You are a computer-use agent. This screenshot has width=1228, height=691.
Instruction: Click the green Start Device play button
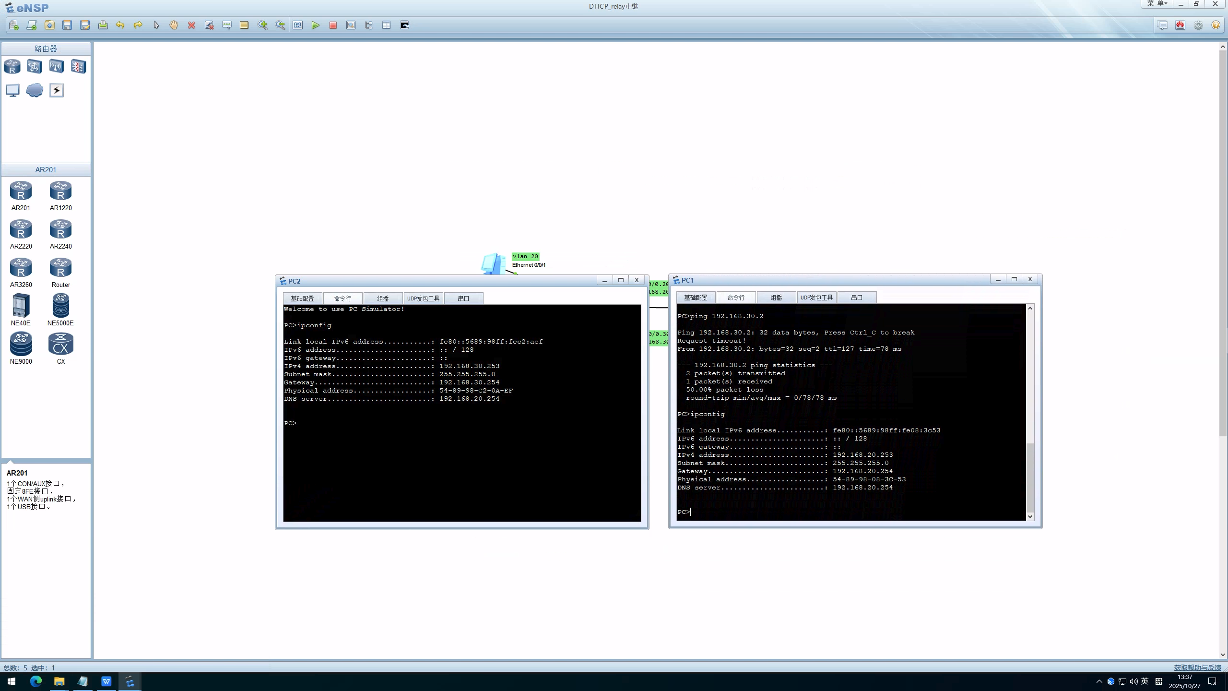coord(315,25)
